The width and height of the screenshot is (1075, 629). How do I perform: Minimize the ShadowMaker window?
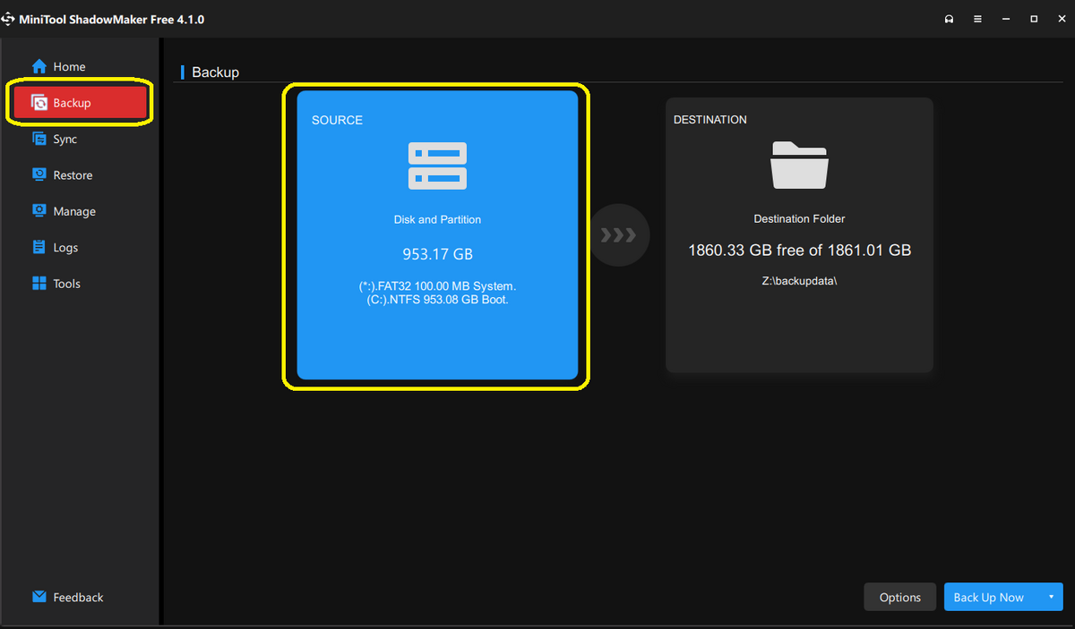point(1006,19)
